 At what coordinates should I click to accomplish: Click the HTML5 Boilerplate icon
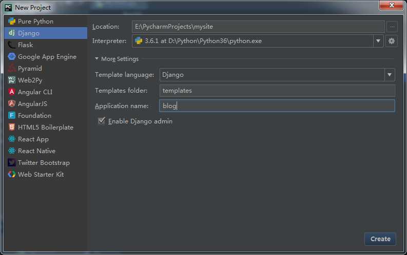[x=12, y=127]
